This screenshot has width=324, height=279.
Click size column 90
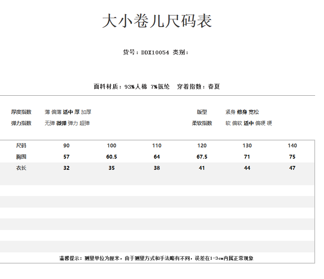(x=66, y=145)
